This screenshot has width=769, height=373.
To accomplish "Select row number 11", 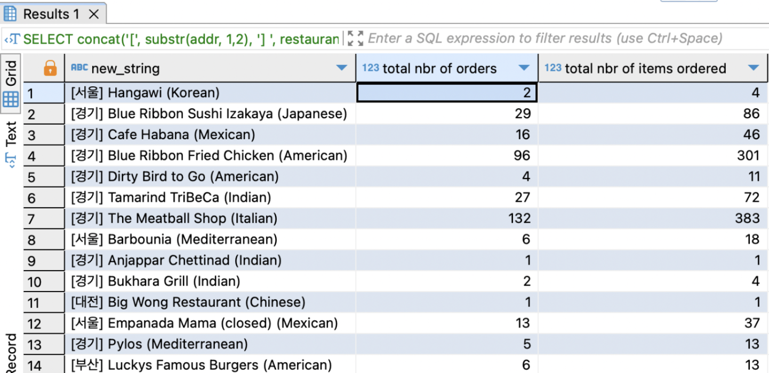I will point(43,303).
